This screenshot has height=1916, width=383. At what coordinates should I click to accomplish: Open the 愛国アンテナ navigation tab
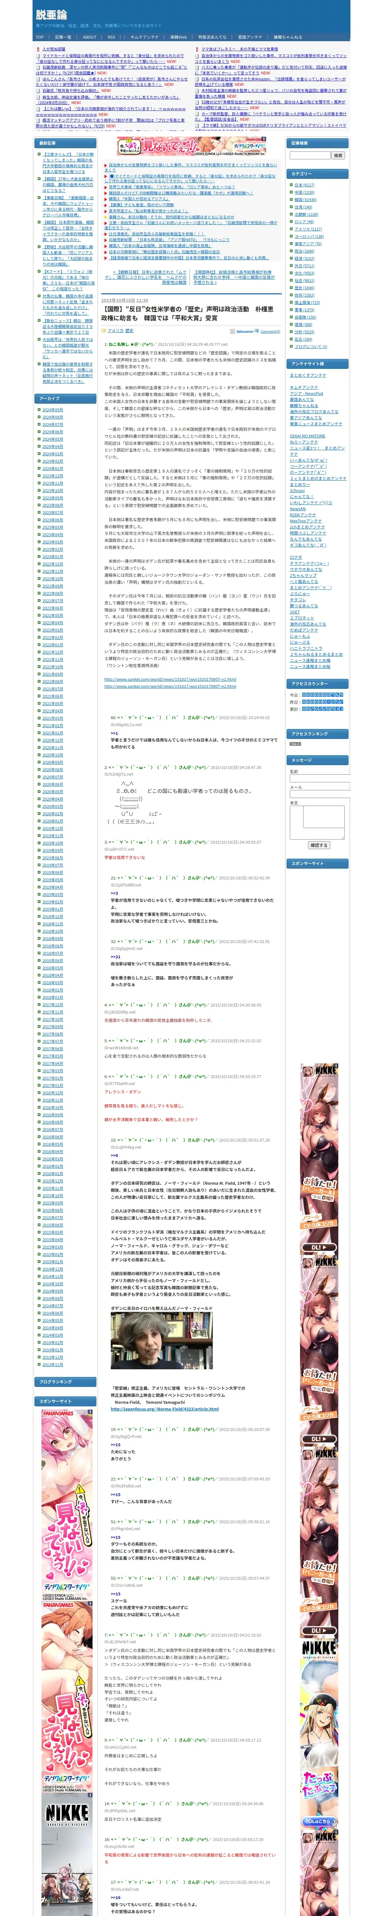[250, 36]
